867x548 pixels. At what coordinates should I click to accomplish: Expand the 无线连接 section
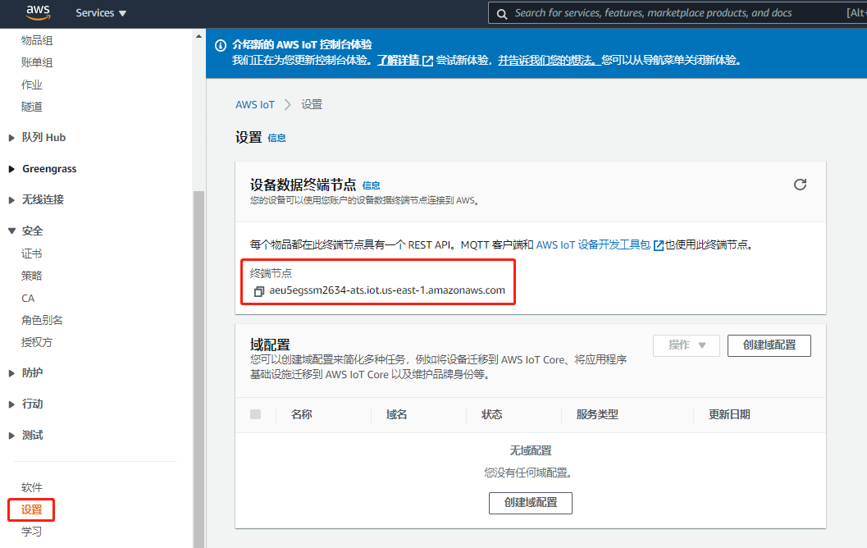(x=36, y=199)
